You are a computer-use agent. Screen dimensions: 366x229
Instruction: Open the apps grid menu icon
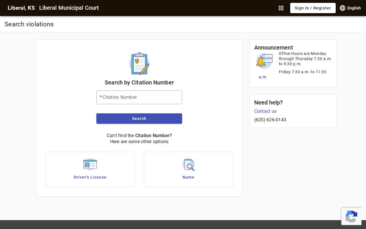[281, 8]
